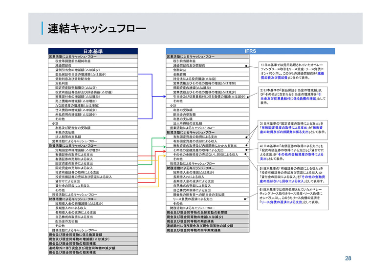Click the row 固定資産除売却損益(△は益)
Viewport: 391px width, 276px height.
pyautogui.click(x=93, y=88)
